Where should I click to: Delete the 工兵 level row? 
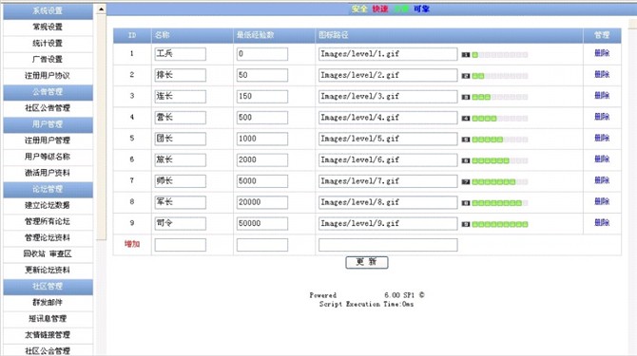coord(602,53)
